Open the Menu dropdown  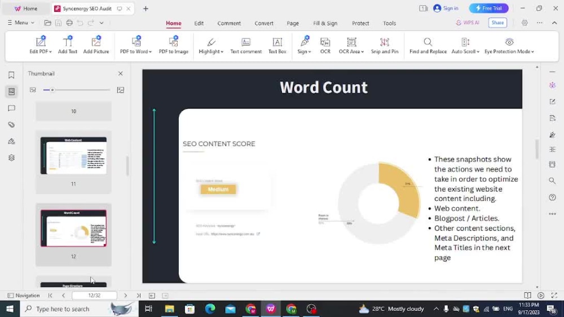[21, 23]
